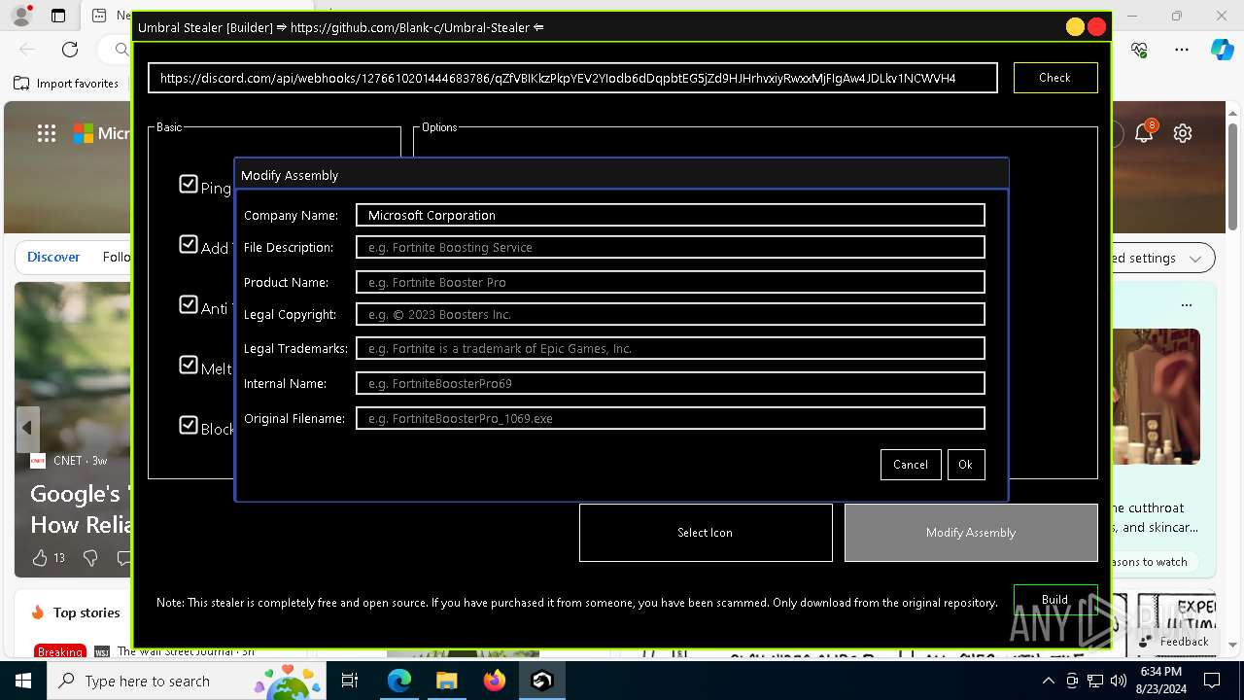Click the volume icon in system tray
1244x700 pixels.
coord(1118,681)
